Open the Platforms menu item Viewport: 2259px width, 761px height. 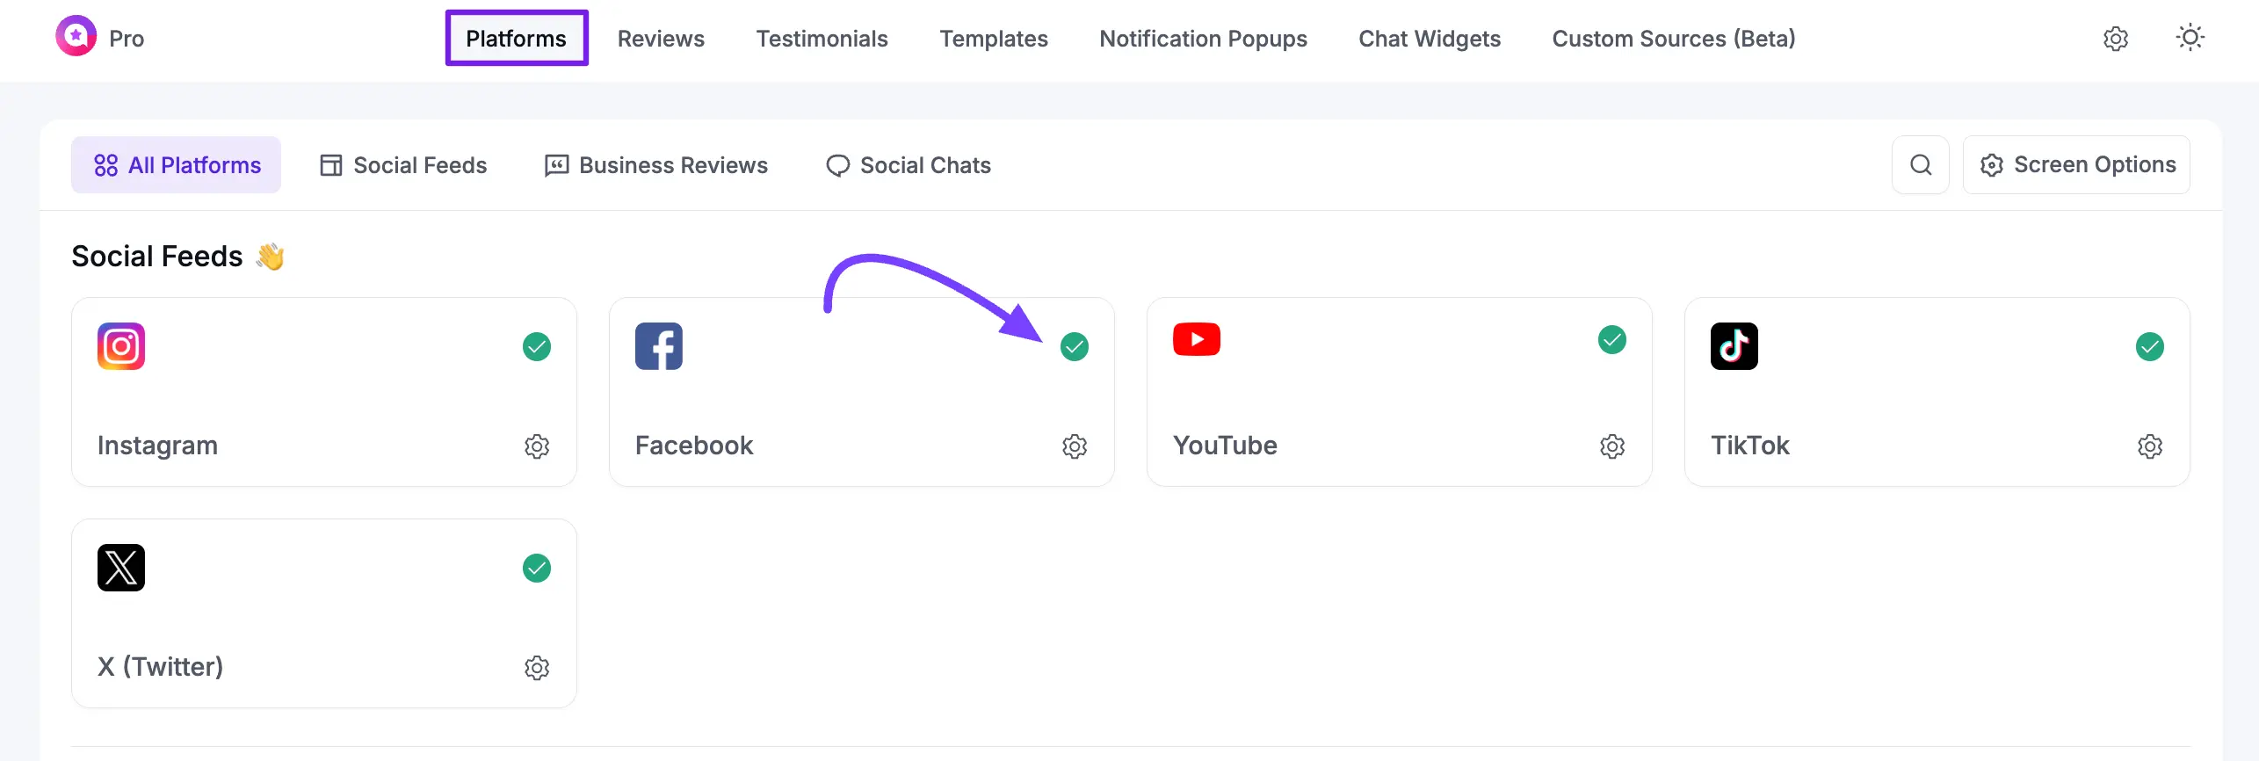pos(516,39)
